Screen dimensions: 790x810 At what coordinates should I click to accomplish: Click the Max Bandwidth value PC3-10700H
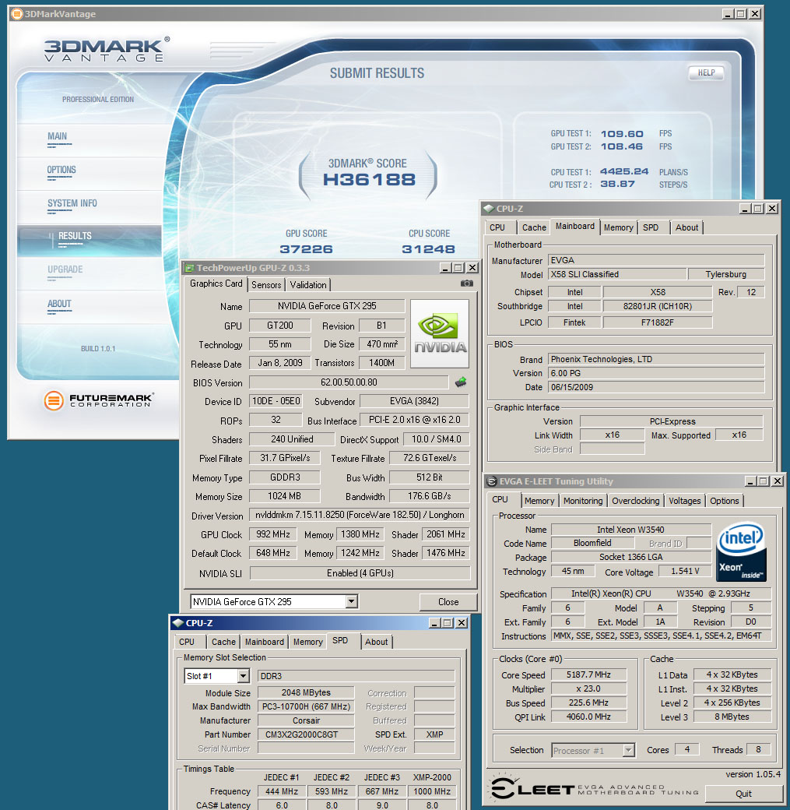pos(306,706)
